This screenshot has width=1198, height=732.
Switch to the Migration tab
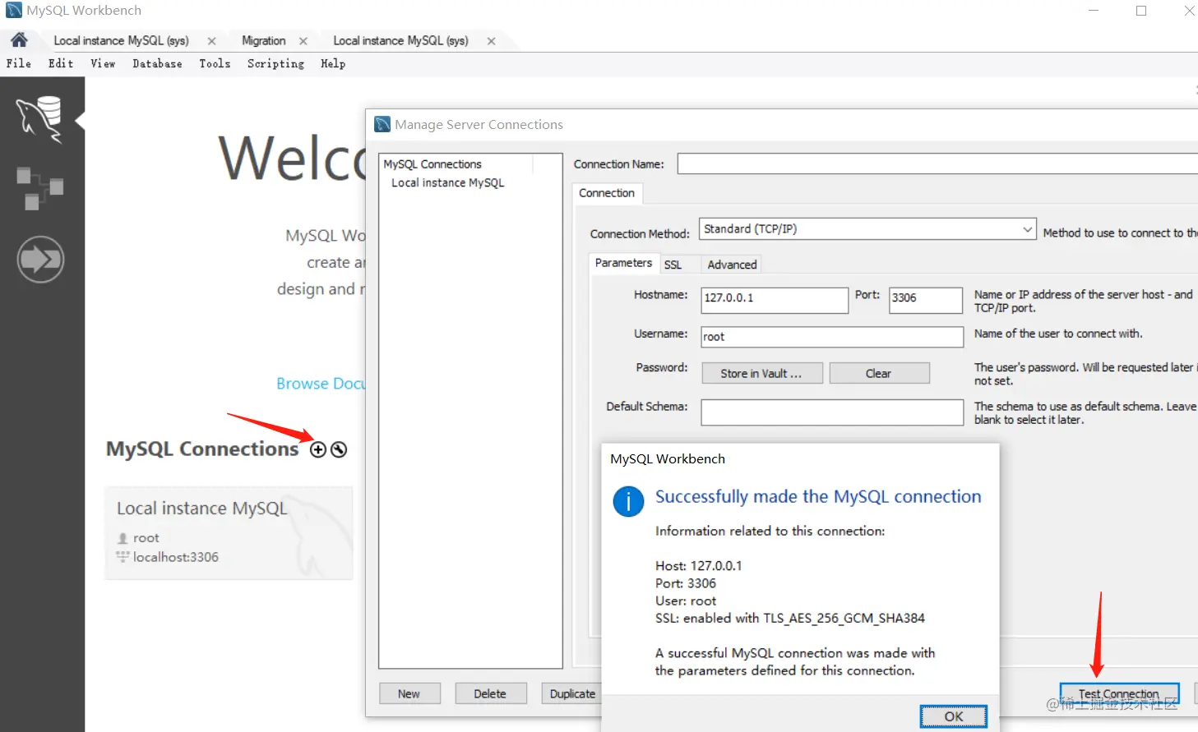pos(263,40)
